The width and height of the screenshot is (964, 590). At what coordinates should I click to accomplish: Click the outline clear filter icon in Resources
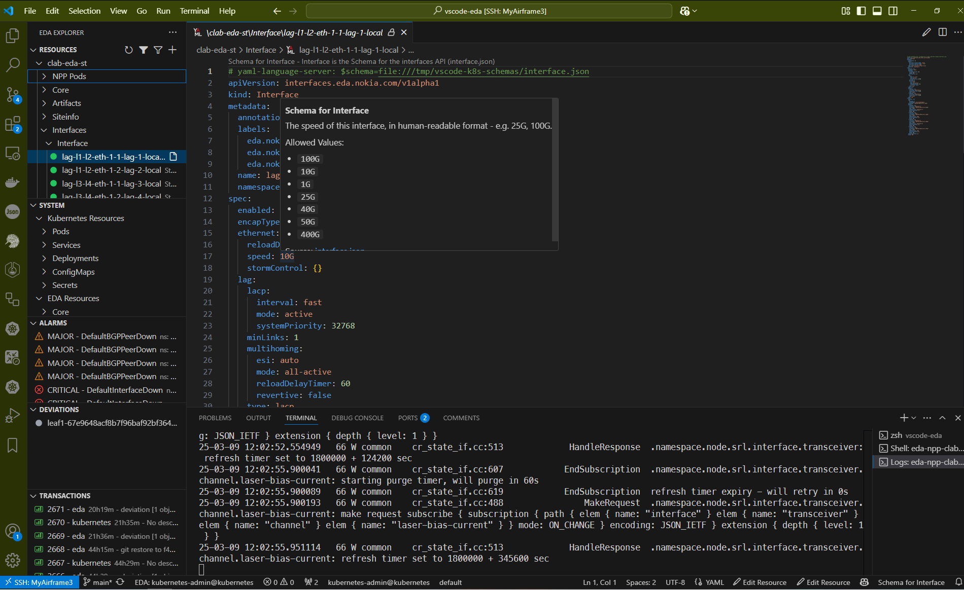point(158,50)
